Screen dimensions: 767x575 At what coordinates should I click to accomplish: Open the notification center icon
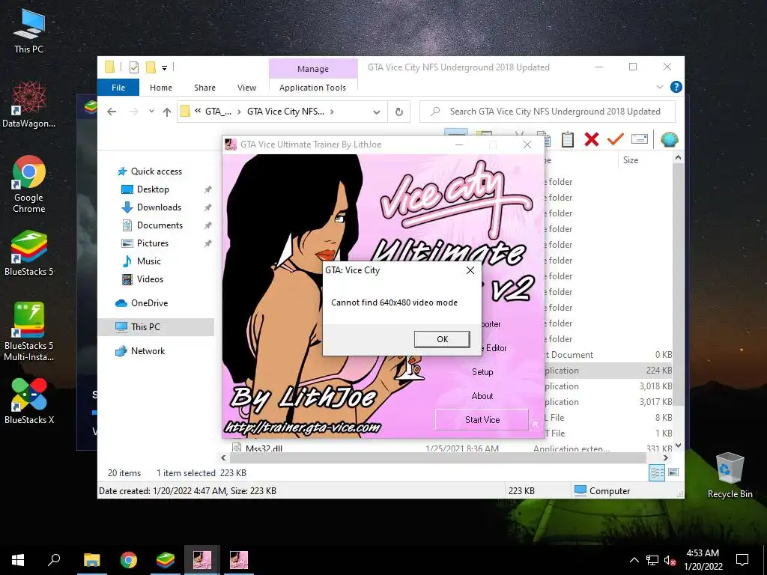coord(742,560)
